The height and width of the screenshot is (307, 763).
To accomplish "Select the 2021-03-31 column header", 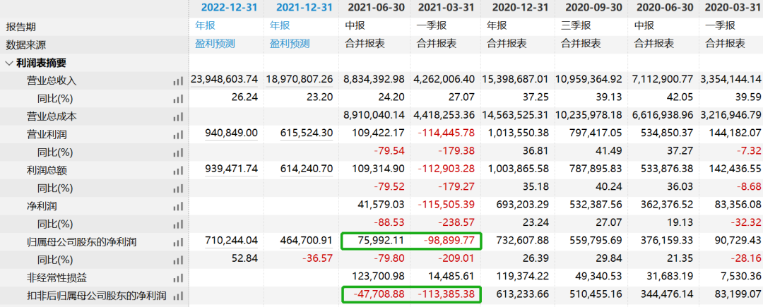I will [446, 7].
